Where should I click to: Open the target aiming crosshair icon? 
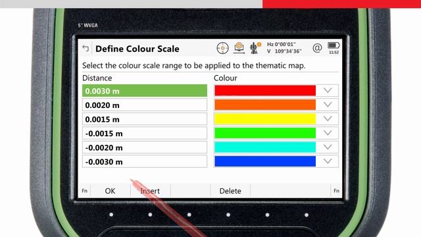tap(222, 48)
